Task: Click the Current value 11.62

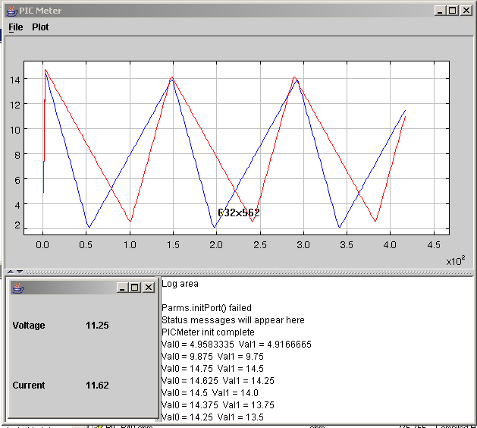Action: coord(97,386)
